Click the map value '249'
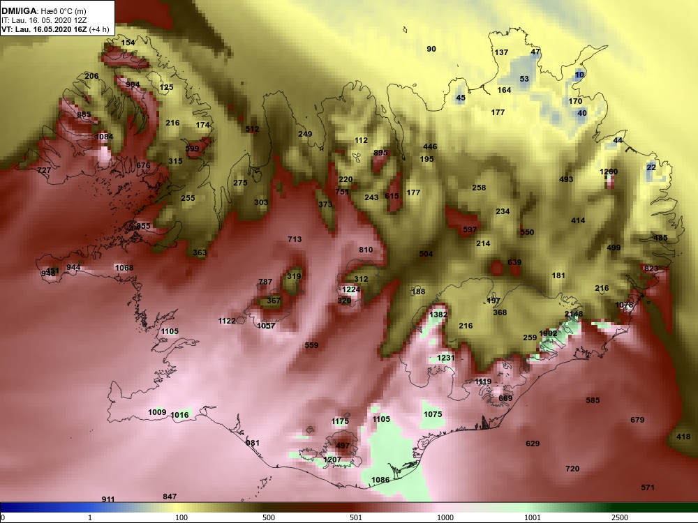 click(x=305, y=134)
